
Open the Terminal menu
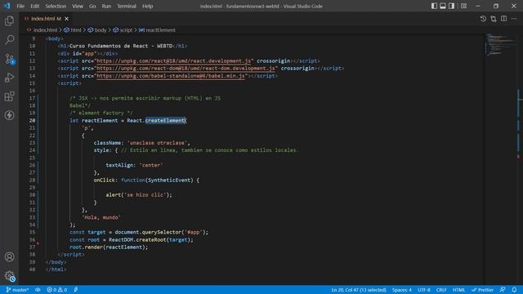(127, 6)
